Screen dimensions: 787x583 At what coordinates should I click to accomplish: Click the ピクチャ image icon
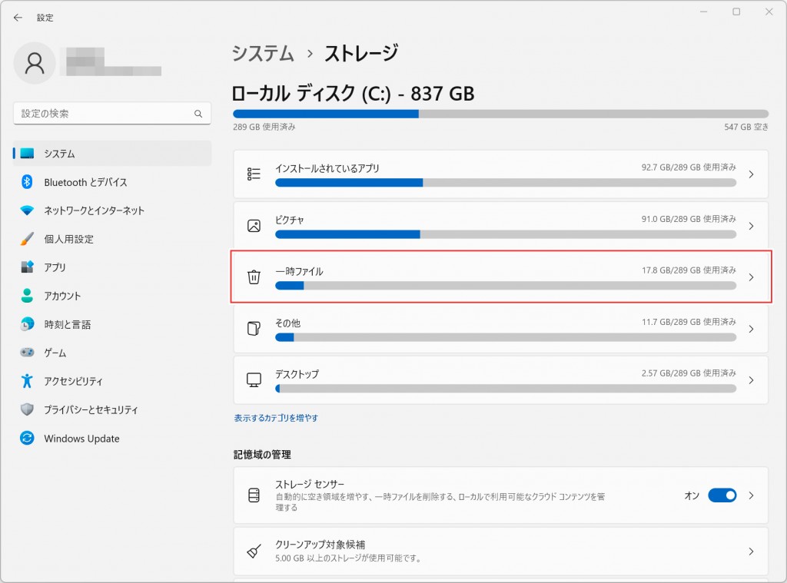(x=254, y=226)
